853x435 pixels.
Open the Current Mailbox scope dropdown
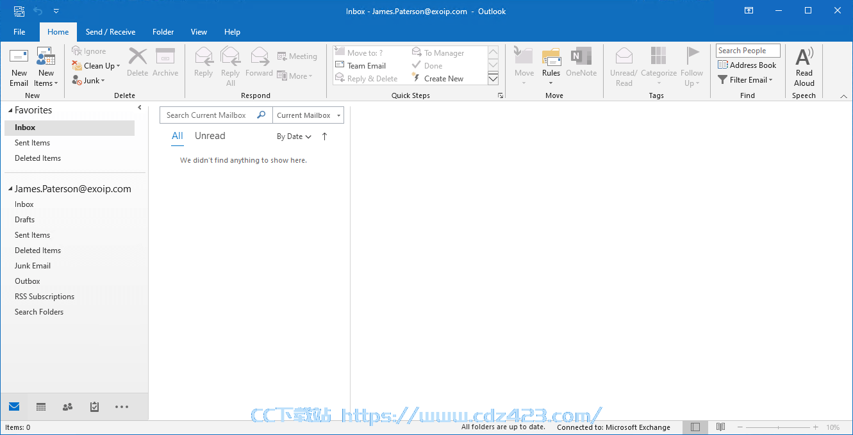click(308, 115)
